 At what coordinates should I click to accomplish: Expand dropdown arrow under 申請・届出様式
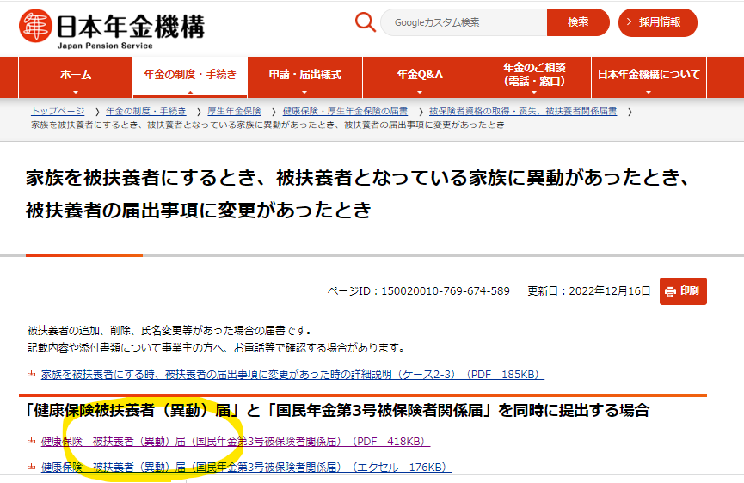(304, 93)
